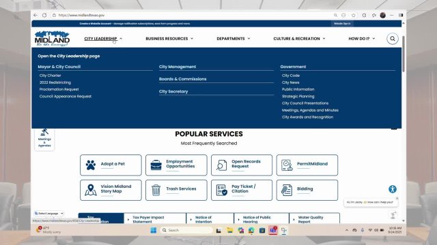Open the City Code link
Screen dimensions: 437x245
[291, 76]
